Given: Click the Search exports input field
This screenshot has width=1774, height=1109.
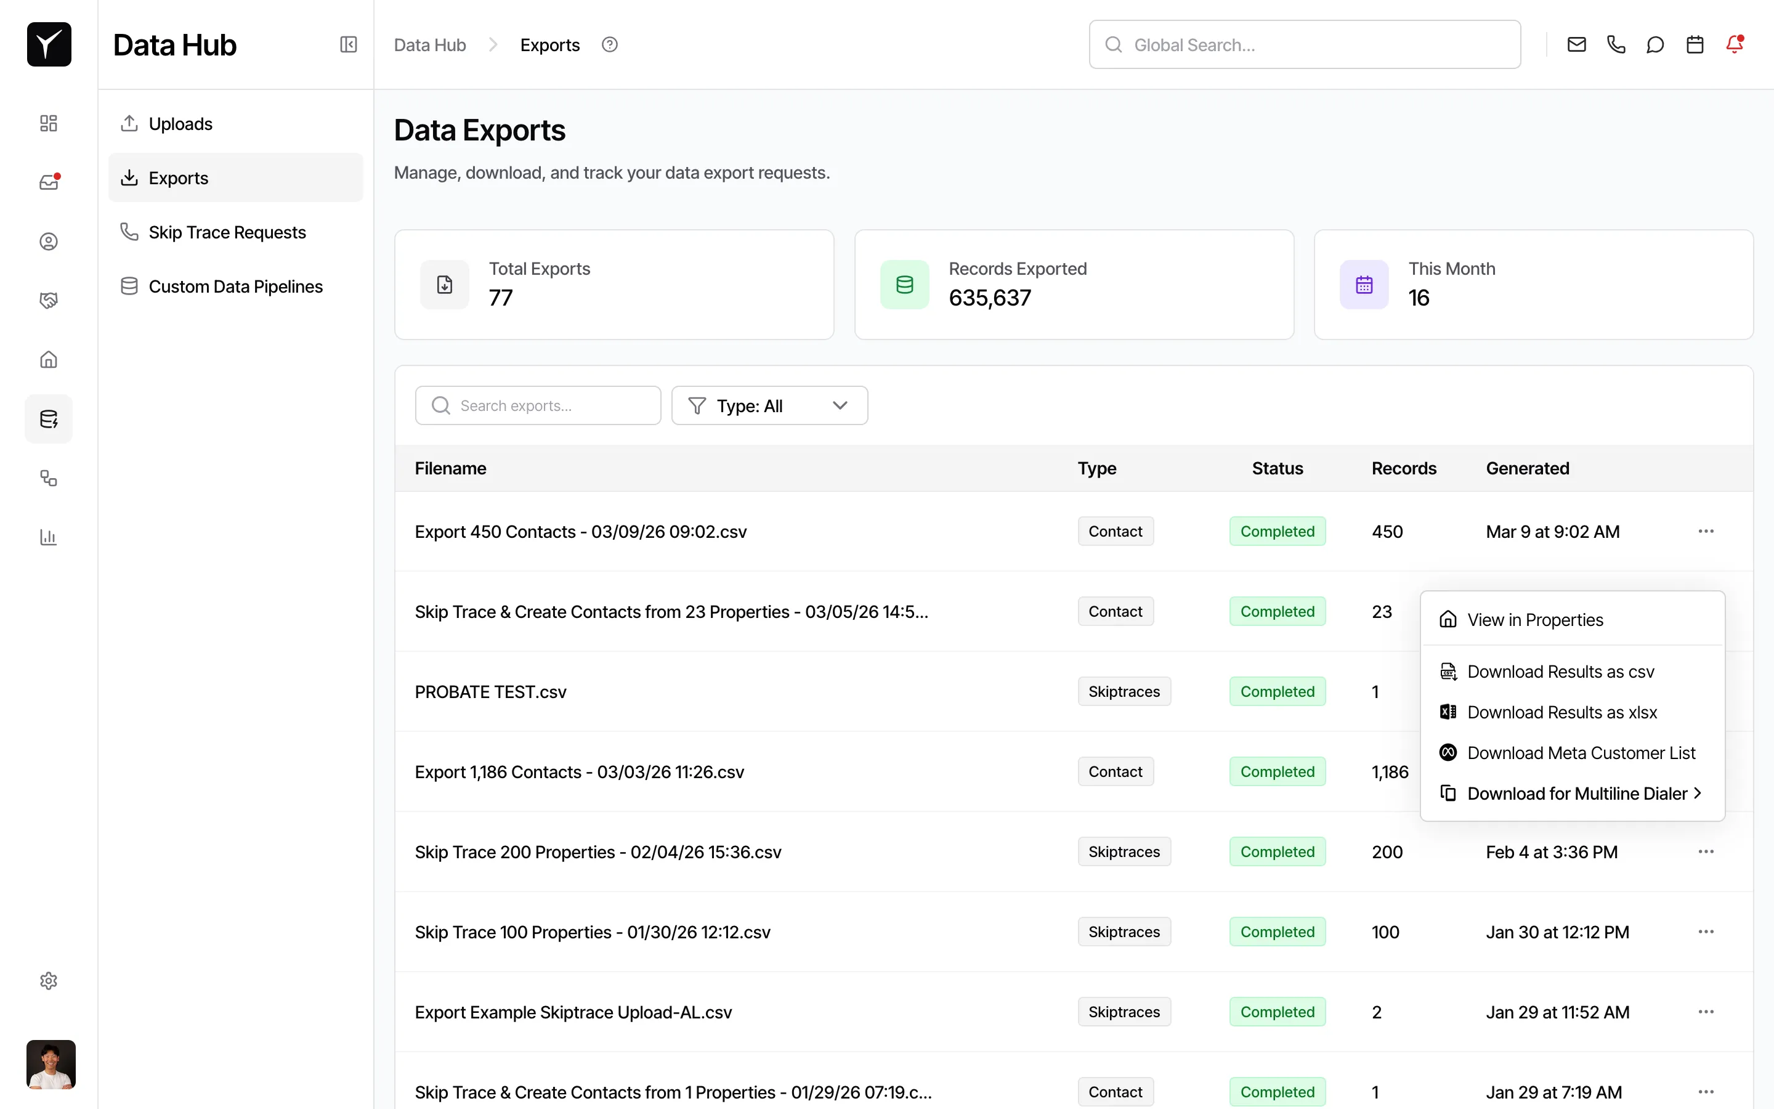Looking at the screenshot, I should (x=537, y=405).
